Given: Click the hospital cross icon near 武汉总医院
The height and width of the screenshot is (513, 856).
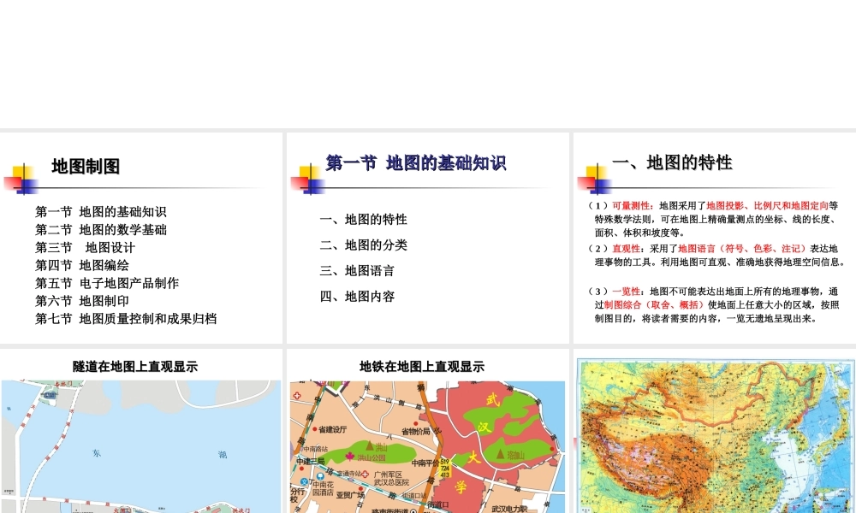Looking at the screenshot, I should tap(366, 474).
